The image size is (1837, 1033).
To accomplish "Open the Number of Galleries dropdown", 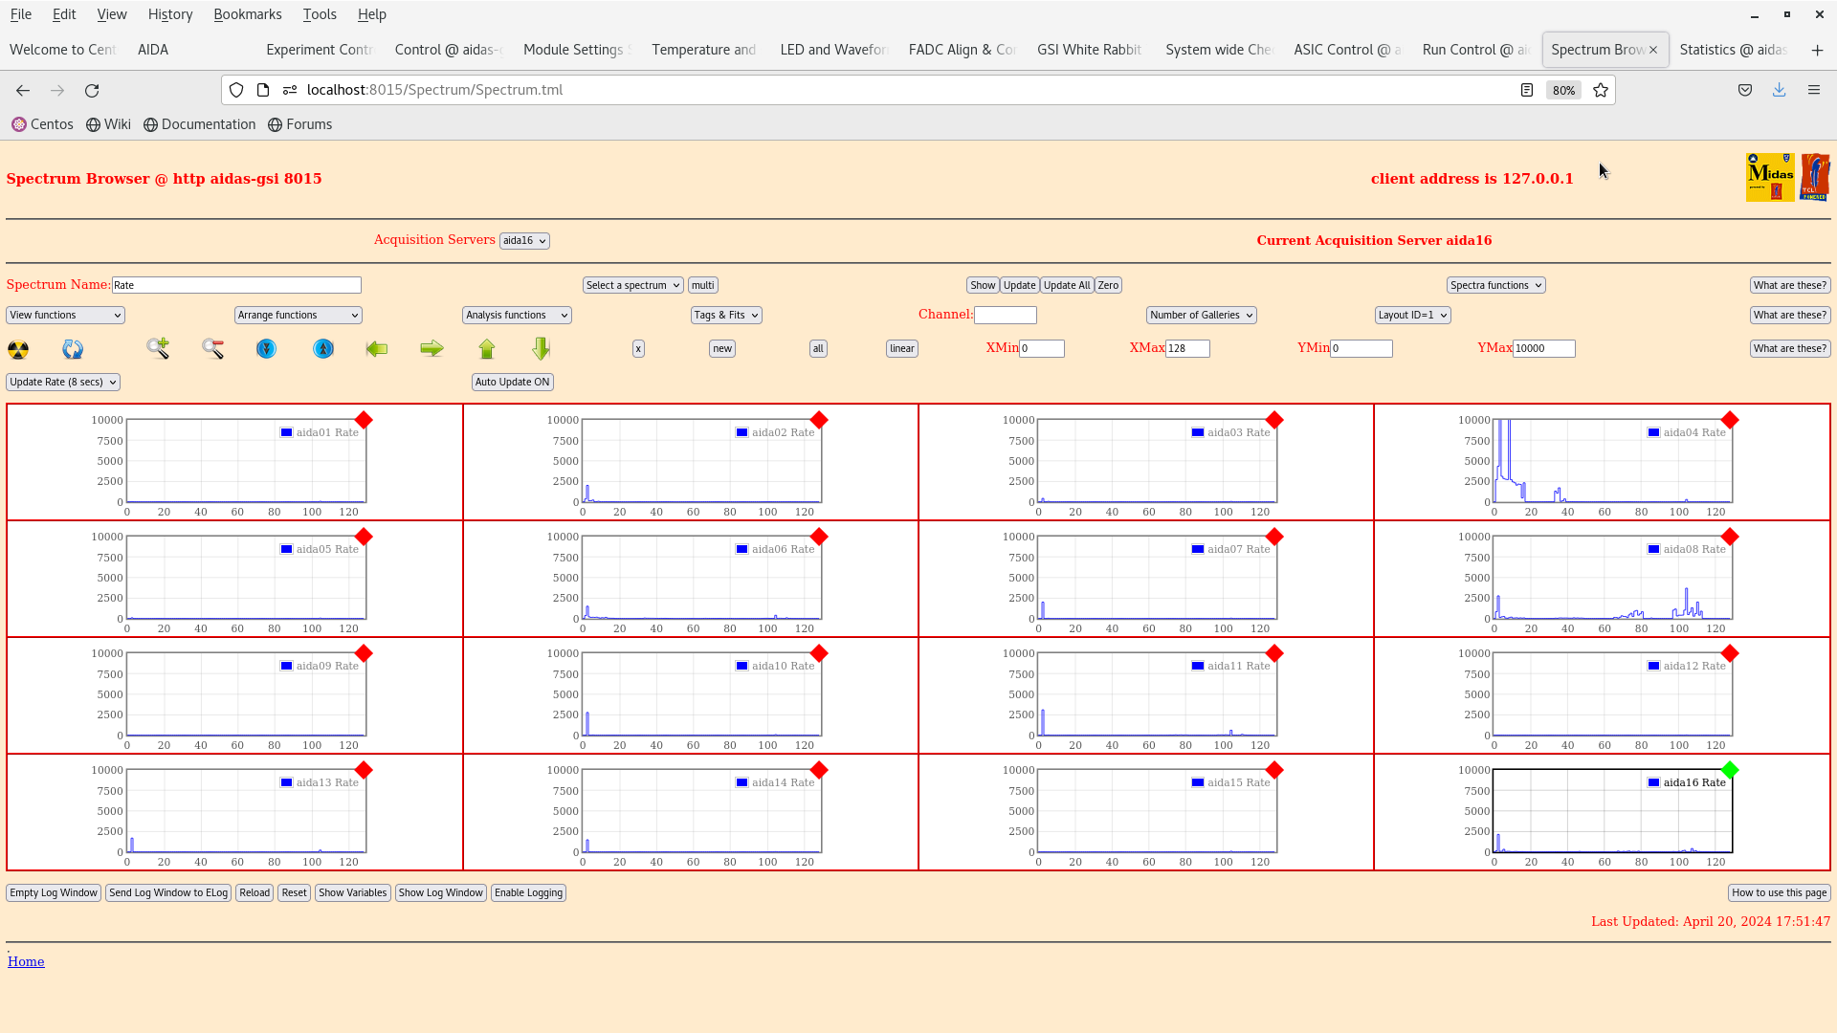I will tap(1201, 316).
